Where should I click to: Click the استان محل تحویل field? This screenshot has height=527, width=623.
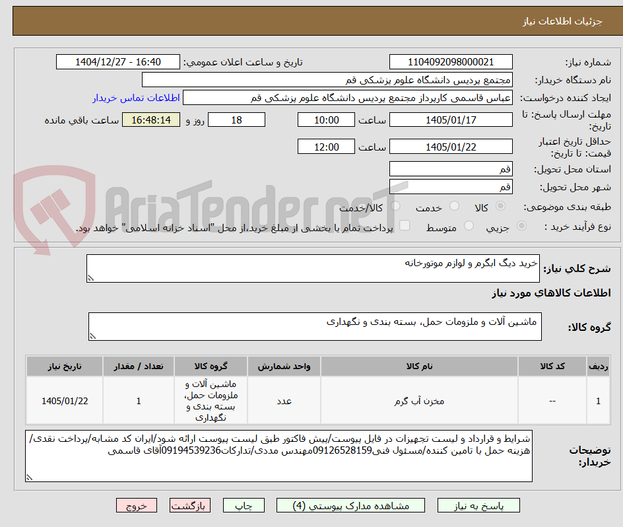pos(451,169)
